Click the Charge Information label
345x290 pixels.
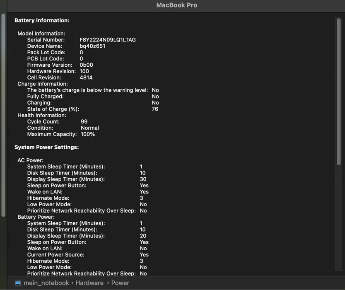43,84
